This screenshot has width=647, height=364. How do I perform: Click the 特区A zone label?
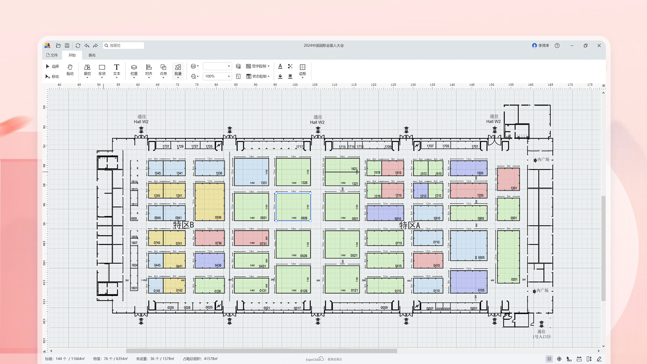[410, 225]
